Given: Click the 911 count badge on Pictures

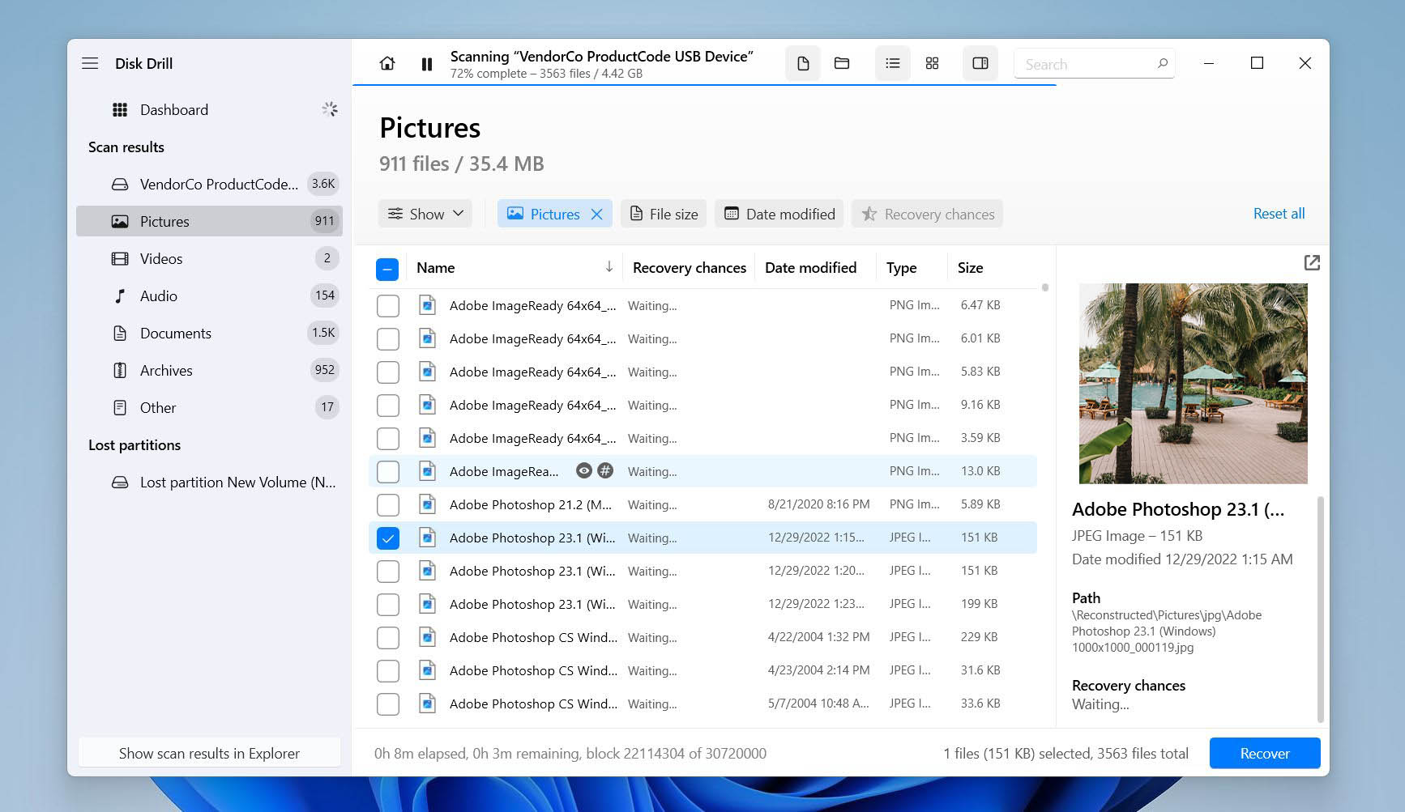Looking at the screenshot, I should pos(324,221).
